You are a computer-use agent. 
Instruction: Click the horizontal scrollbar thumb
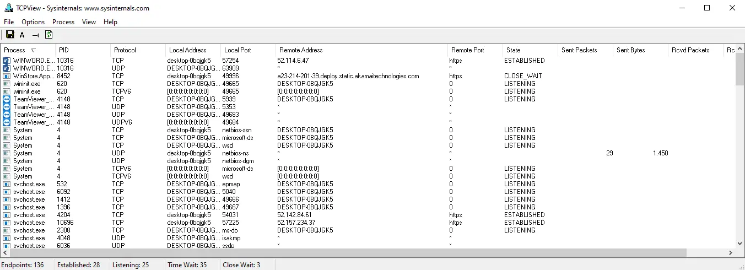[x=348, y=253]
